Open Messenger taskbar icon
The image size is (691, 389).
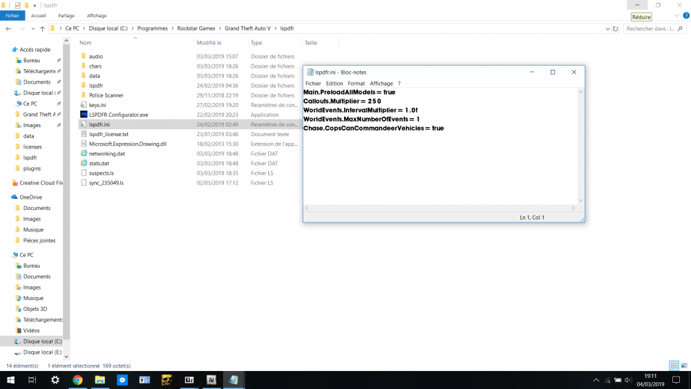coord(122,380)
